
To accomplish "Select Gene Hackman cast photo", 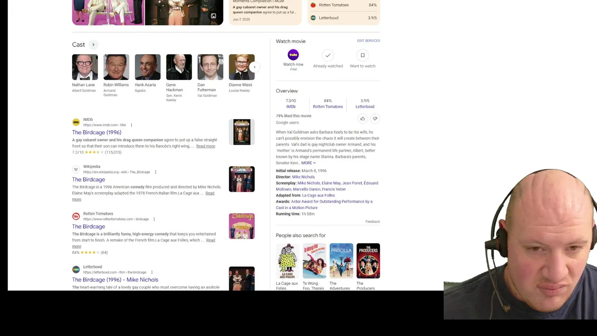I will [x=179, y=67].
